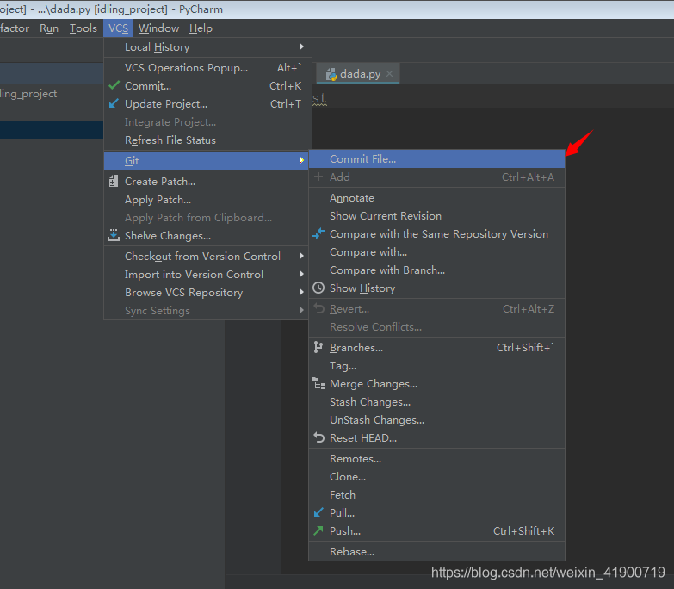Open VCS Operations Popup...
This screenshot has height=589, width=674.
click(207, 68)
